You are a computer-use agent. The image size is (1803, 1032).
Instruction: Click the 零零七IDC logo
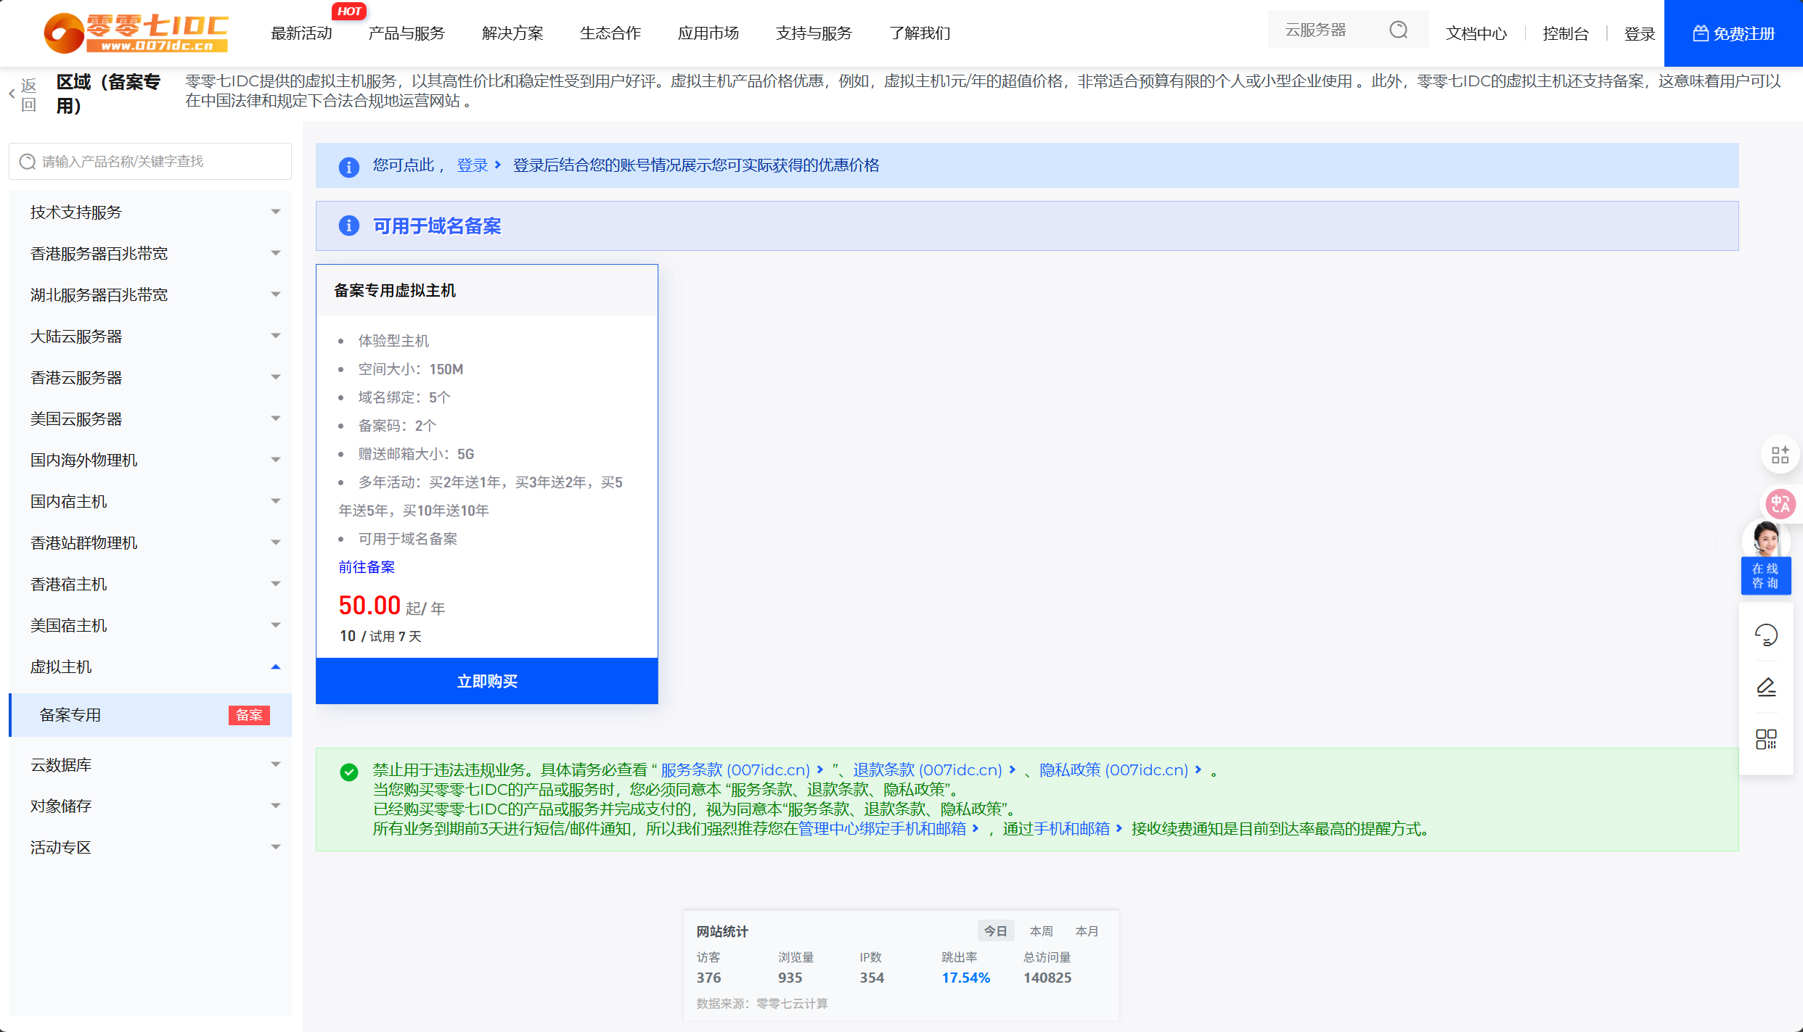pos(136,33)
